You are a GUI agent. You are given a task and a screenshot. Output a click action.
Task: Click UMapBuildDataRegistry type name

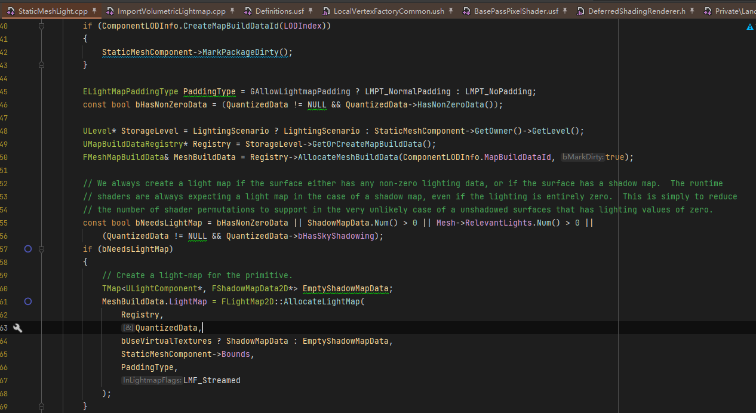click(133, 144)
